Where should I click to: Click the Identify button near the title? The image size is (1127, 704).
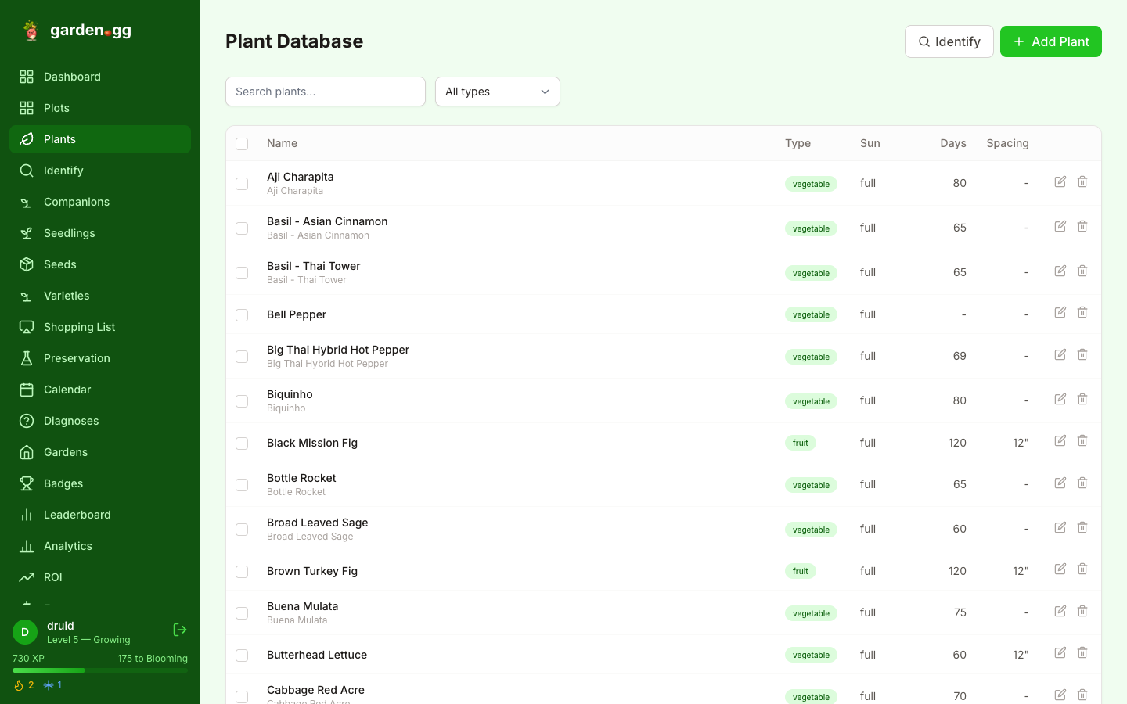coord(949,41)
